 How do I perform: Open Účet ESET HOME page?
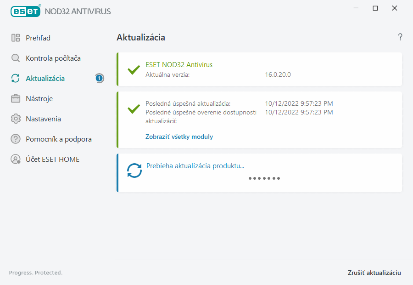point(53,160)
